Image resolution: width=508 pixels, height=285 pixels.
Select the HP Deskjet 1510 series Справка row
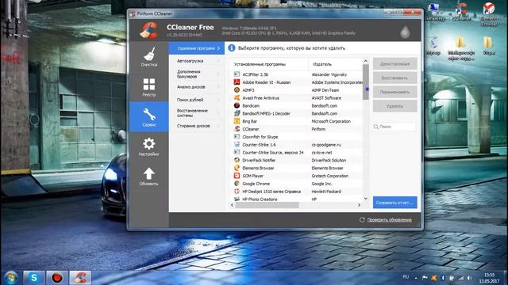[x=296, y=192]
